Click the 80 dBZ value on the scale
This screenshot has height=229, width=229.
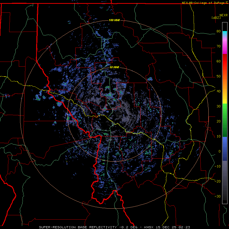click(x=219, y=31)
